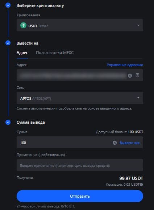
Task: Switch to the Пользователи MEXC tab
Action: coord(55,53)
